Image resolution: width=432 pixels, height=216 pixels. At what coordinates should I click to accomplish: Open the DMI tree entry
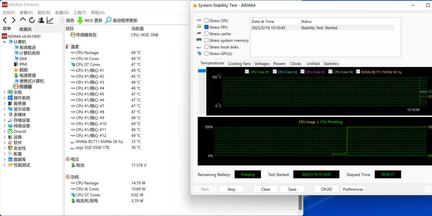pos(23,59)
